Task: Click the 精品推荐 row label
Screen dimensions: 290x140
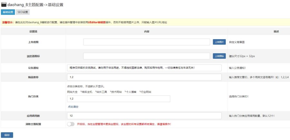Action: coord(33,77)
